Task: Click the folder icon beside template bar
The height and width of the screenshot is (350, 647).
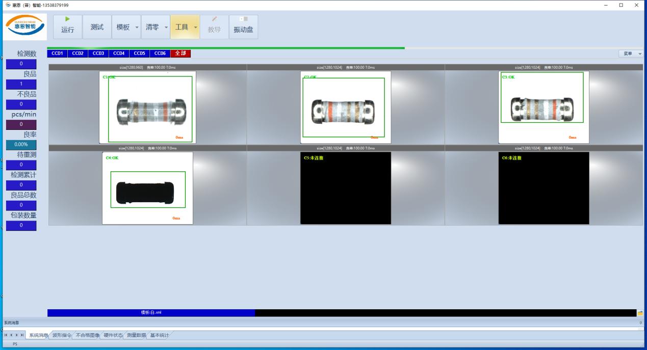Action: (640, 313)
